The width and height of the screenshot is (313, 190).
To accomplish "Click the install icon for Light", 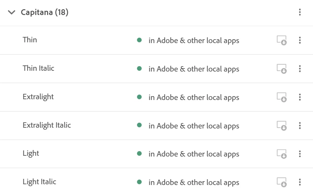I will click(282, 154).
